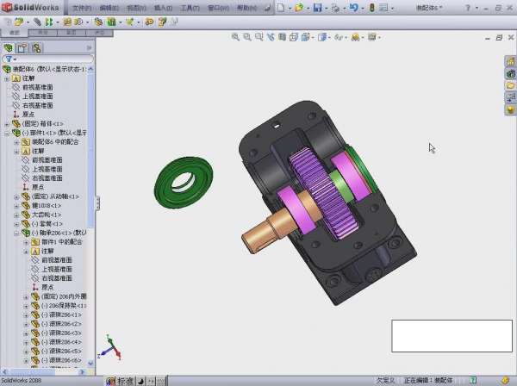This screenshot has height=386, width=517.
Task: Select 前视基准面 under the top assembly
Action: pyautogui.click(x=37, y=87)
